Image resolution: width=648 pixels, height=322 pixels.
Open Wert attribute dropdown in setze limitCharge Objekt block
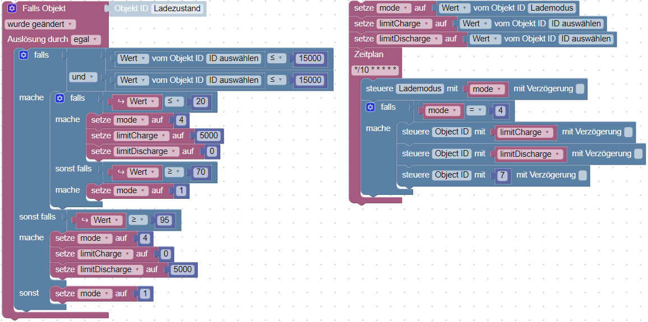pos(476,24)
